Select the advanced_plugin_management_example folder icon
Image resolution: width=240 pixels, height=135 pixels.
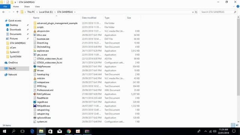pyautogui.click(x=35, y=23)
